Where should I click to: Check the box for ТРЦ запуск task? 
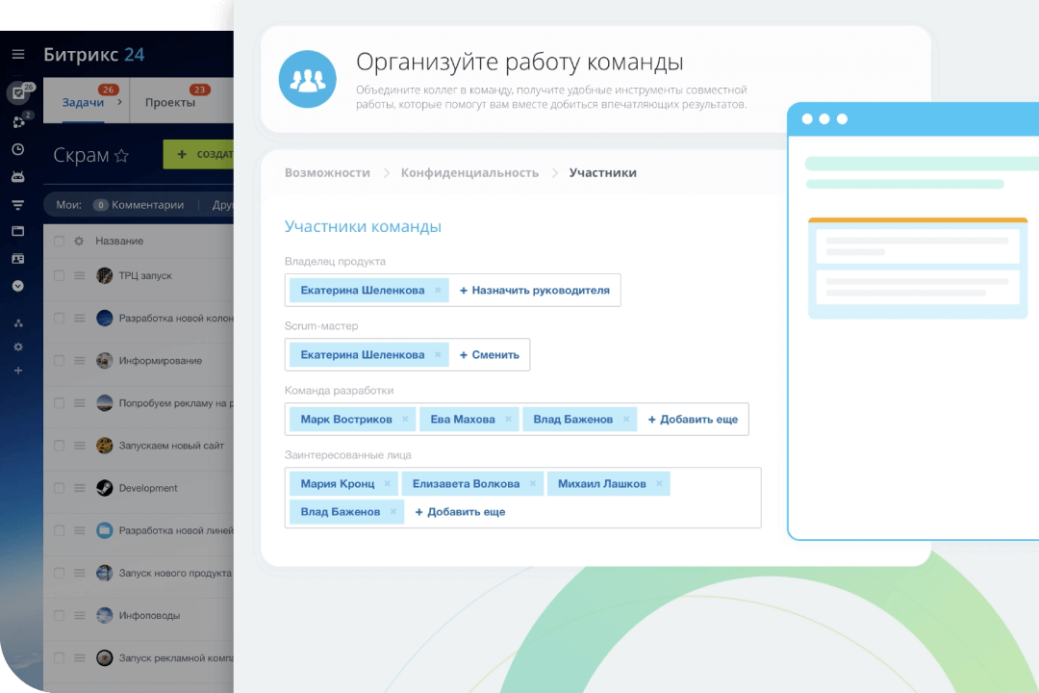[60, 276]
